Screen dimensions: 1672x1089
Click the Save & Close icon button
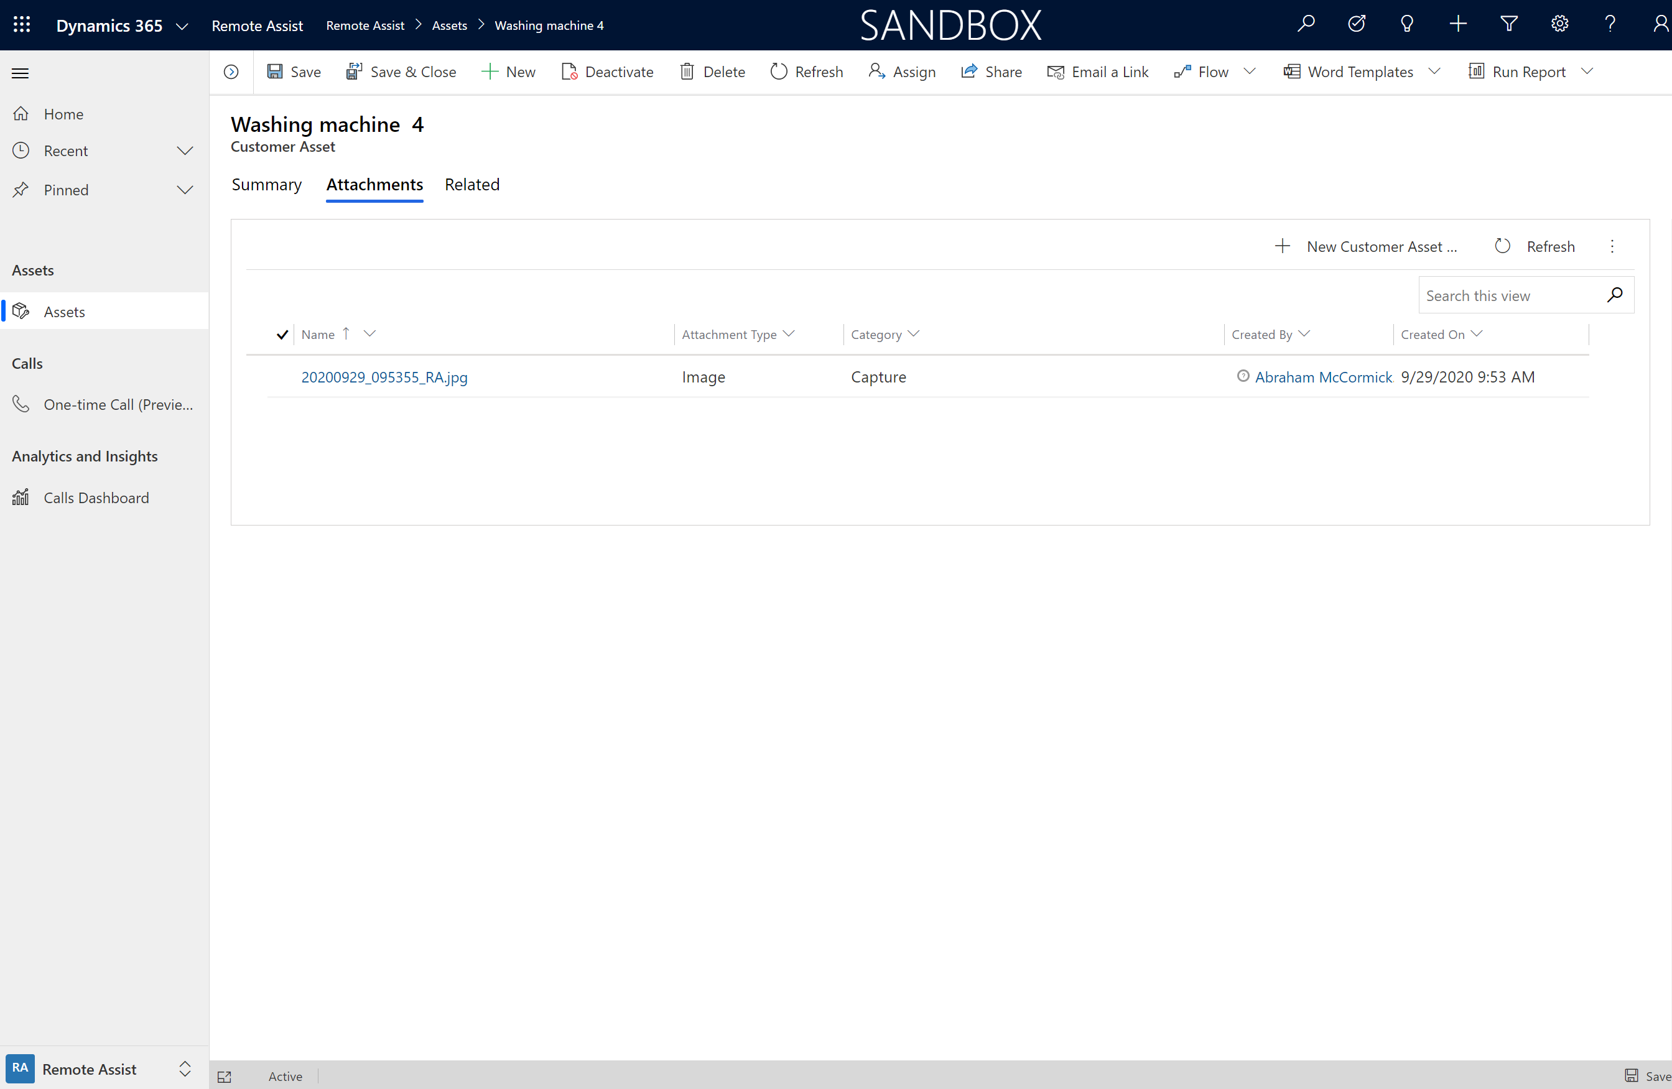click(x=353, y=72)
